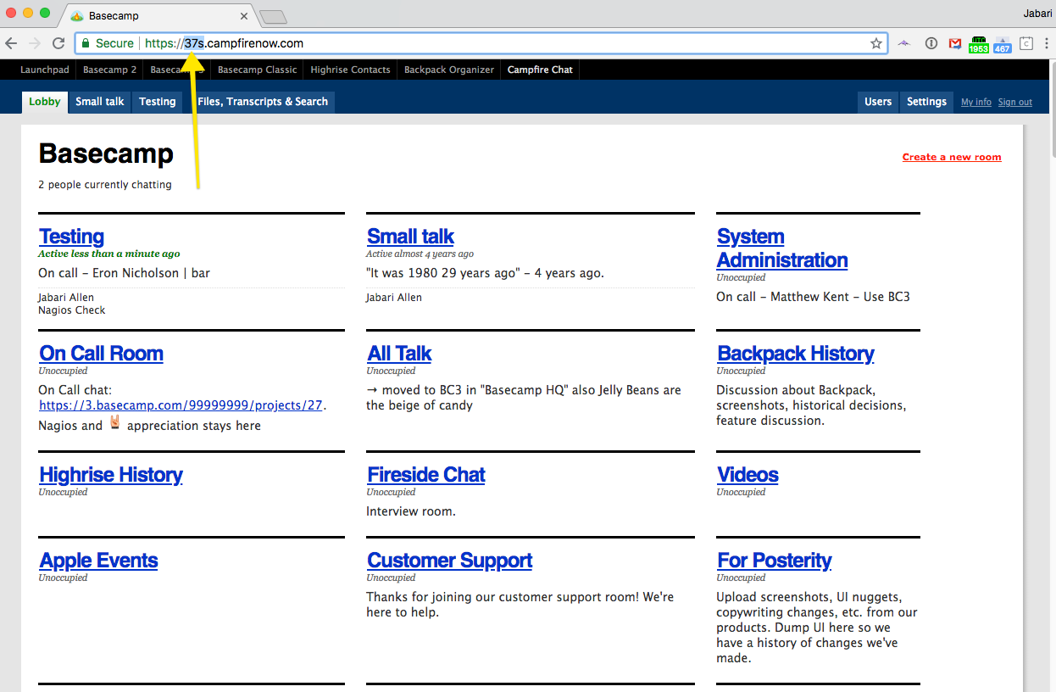Open the extension showing badge 467

coord(1003,45)
